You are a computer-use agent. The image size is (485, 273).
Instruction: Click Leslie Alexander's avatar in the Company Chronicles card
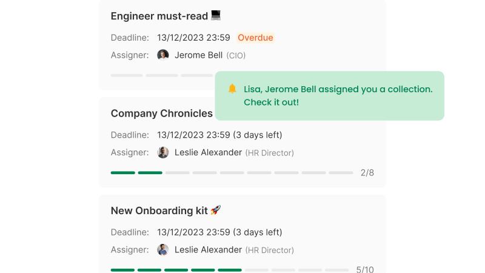[163, 152]
